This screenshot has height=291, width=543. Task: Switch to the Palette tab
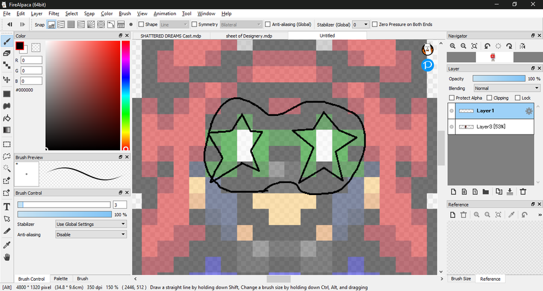pyautogui.click(x=61, y=278)
